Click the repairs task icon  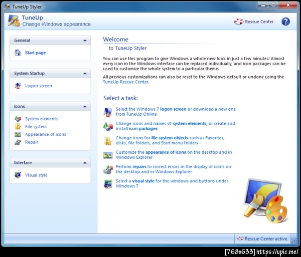(108, 170)
